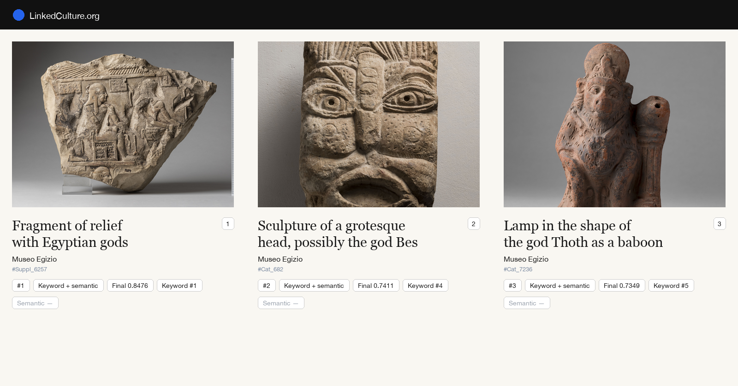Click the Keyword #5 tag
Image resolution: width=738 pixels, height=386 pixels.
point(671,286)
